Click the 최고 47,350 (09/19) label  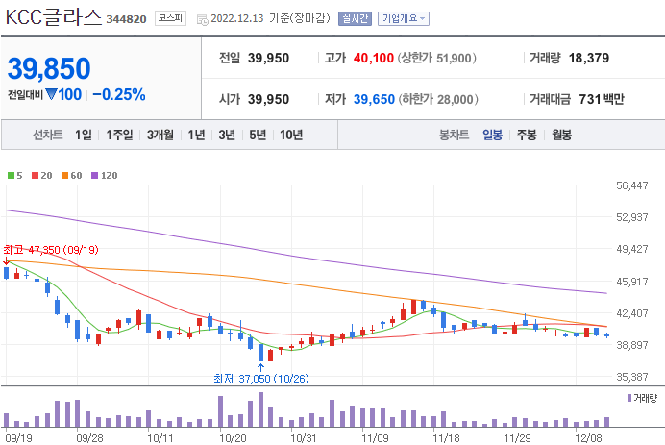tap(51, 250)
